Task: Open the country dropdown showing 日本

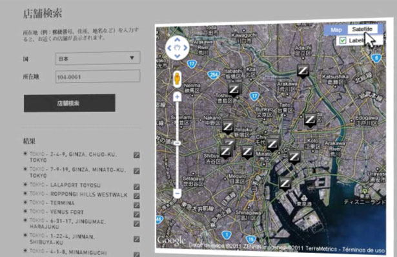Action: point(97,59)
